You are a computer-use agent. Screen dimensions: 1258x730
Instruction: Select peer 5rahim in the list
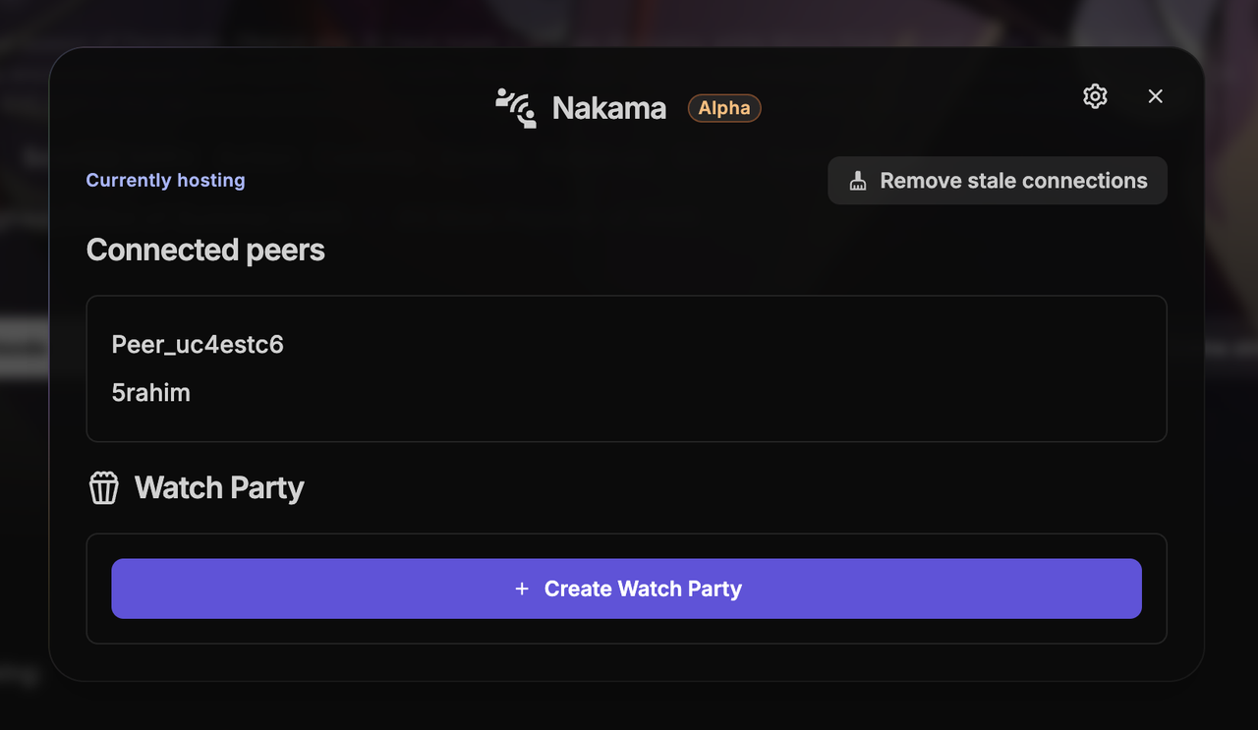click(x=151, y=393)
